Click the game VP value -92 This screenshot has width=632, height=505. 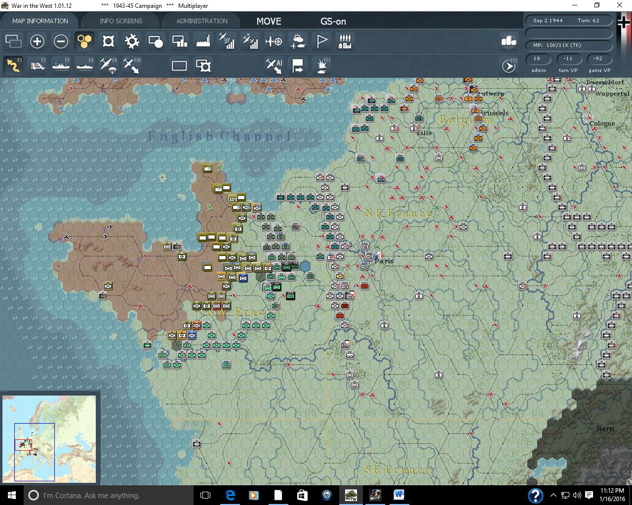pos(598,59)
